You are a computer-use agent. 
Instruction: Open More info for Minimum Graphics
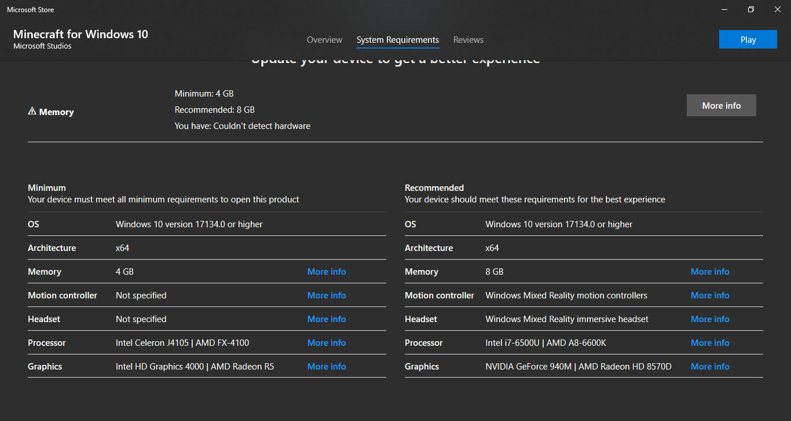coord(327,367)
